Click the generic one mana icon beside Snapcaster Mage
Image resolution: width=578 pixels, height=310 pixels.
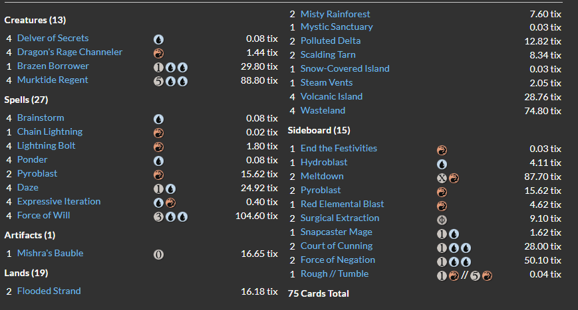[442, 232]
